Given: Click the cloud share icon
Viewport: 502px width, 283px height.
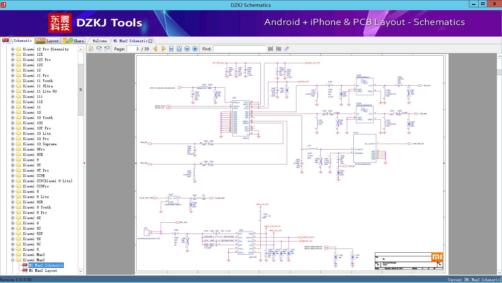Looking at the screenshot, I should pos(67,41).
